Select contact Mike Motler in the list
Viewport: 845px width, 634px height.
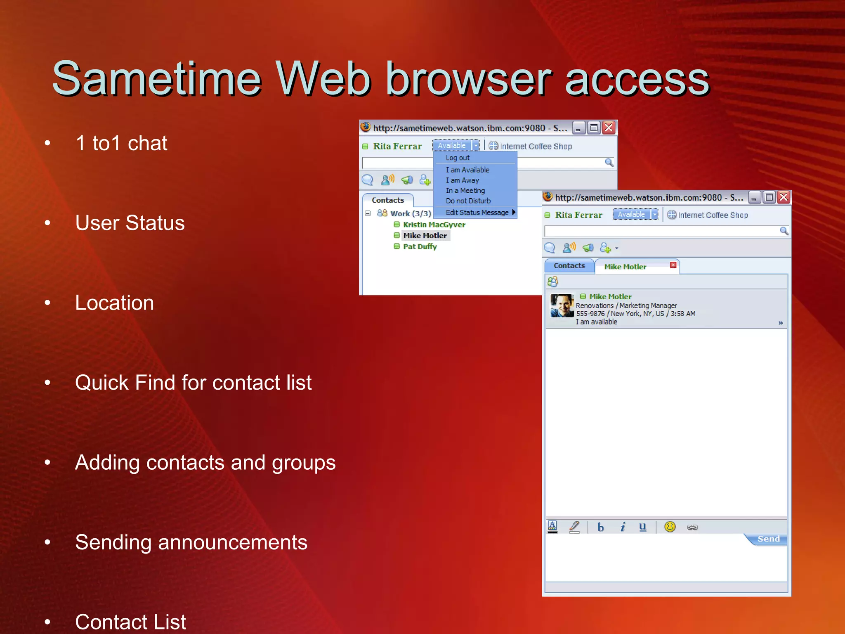pyautogui.click(x=425, y=235)
